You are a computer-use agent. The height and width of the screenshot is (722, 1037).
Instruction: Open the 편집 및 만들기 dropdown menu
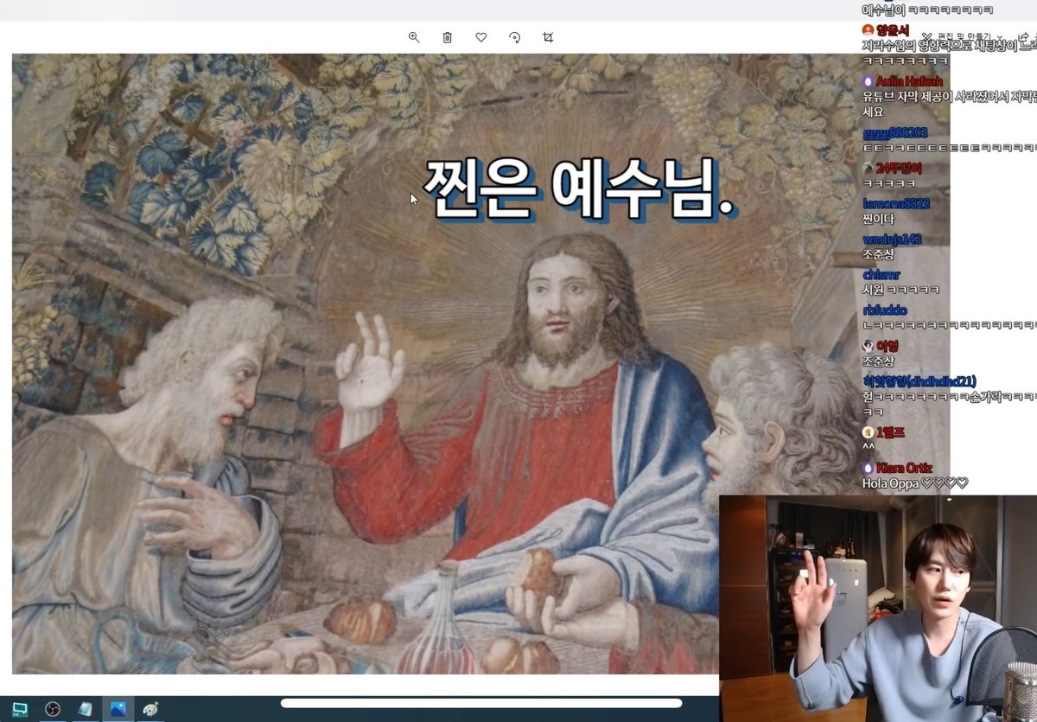(x=962, y=37)
